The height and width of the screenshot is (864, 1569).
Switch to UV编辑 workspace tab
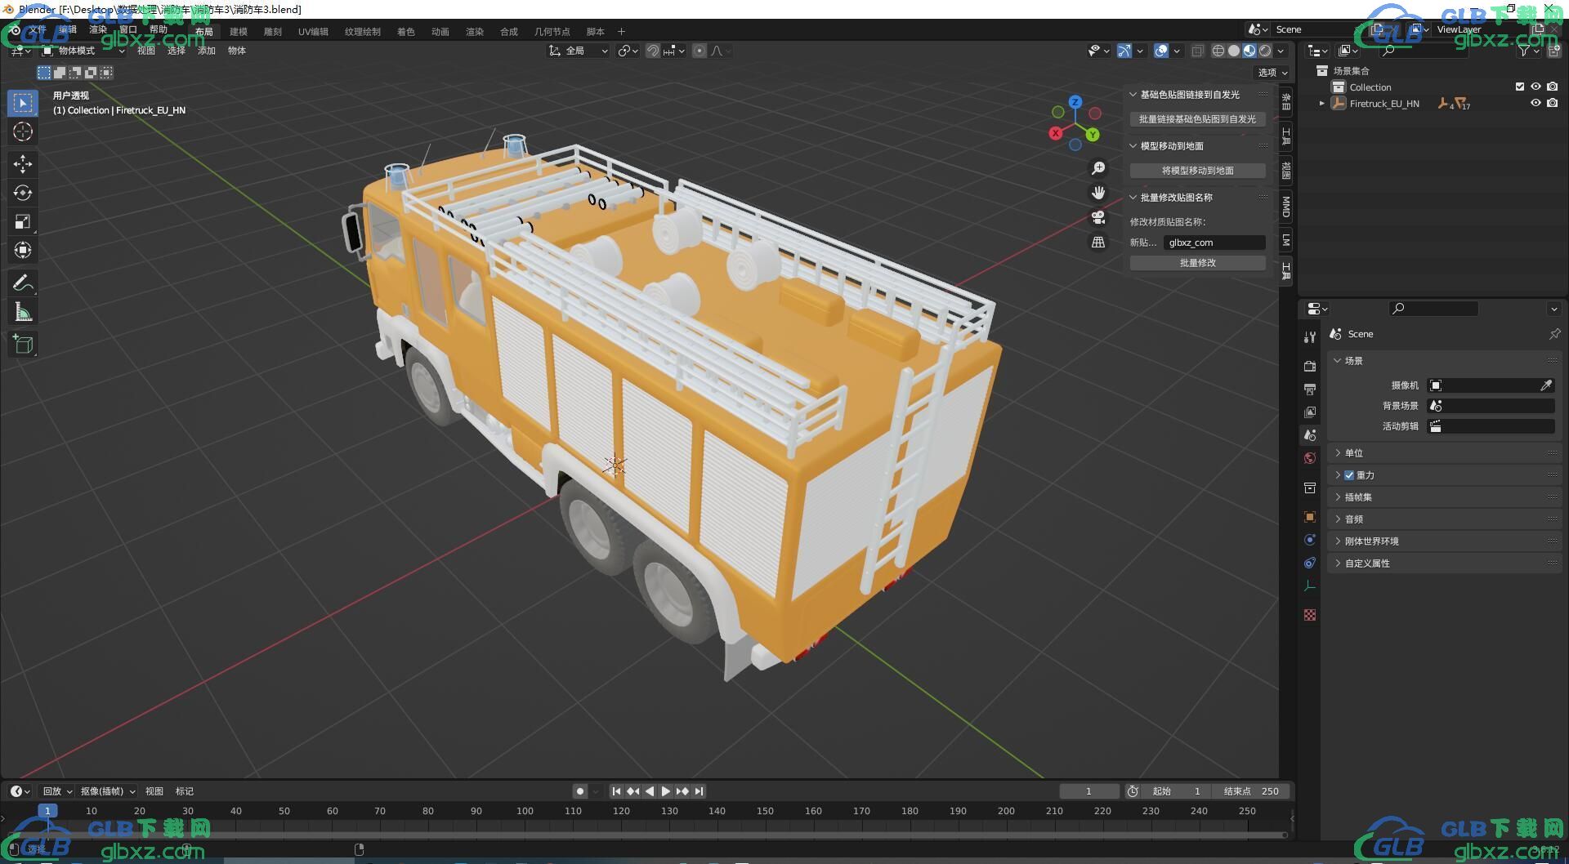[x=313, y=32]
